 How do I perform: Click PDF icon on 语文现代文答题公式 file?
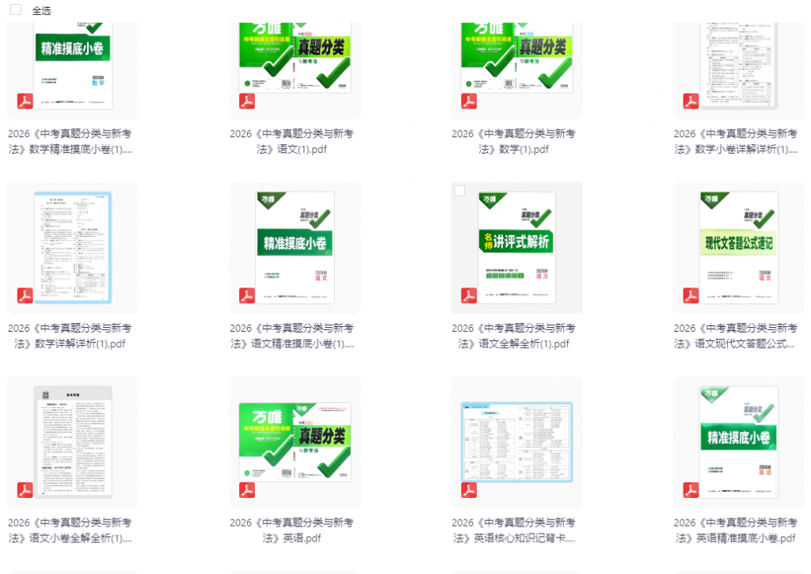coord(691,295)
